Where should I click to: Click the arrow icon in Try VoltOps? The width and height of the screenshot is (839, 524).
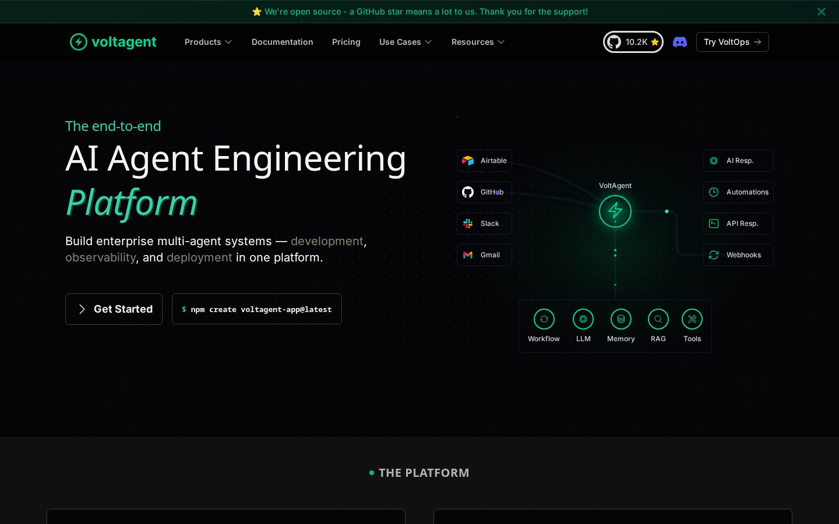click(x=757, y=42)
